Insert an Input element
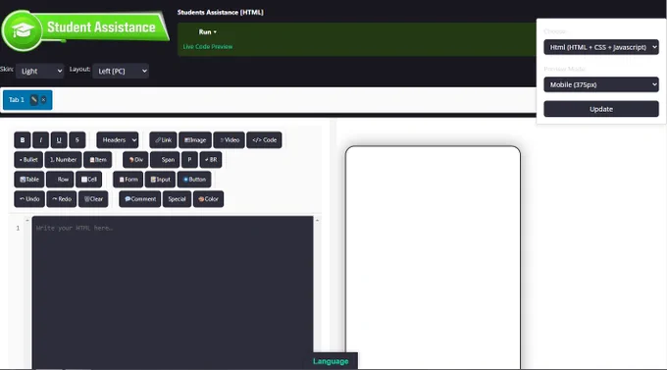This screenshot has width=667, height=370. (160, 180)
